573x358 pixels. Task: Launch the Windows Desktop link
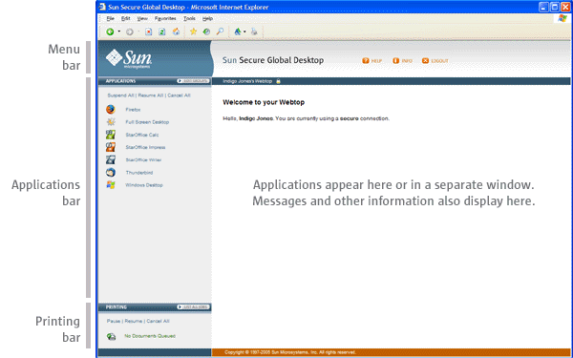144,185
